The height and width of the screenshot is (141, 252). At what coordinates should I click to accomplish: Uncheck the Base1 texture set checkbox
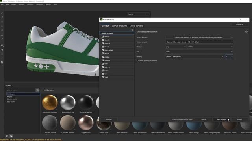tap(103, 36)
